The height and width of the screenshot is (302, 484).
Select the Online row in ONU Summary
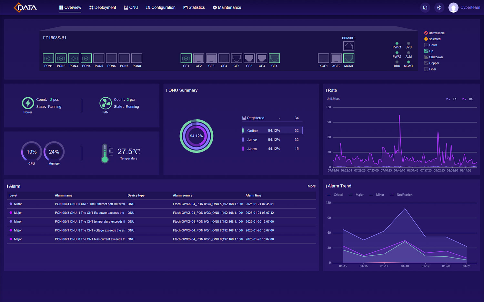272,131
